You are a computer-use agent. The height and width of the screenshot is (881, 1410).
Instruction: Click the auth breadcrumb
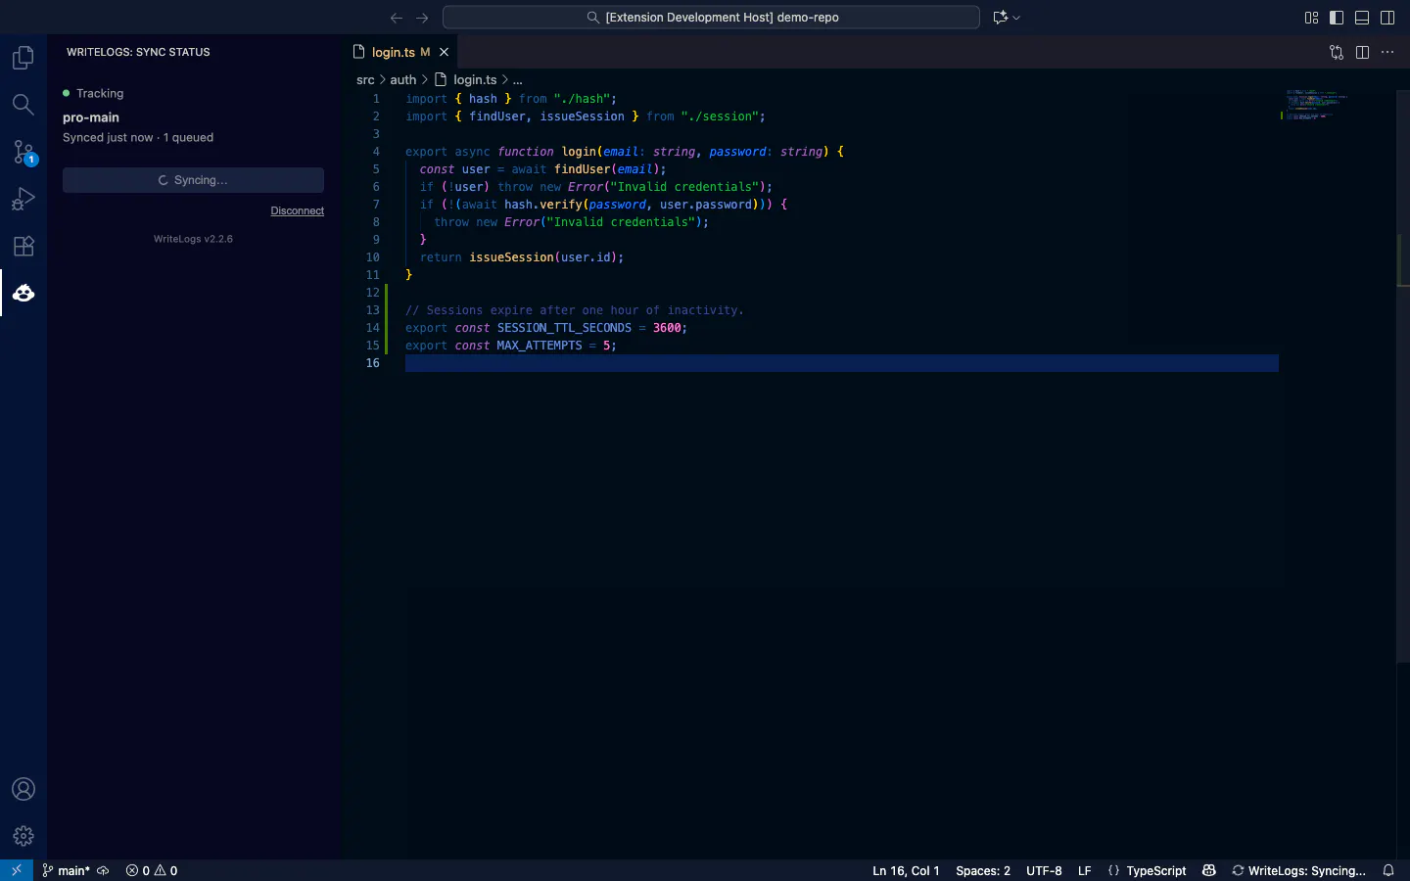(x=403, y=79)
